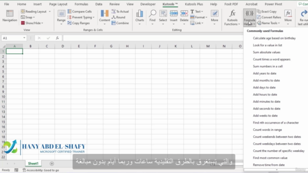Click Compare Cells icon

69,12
